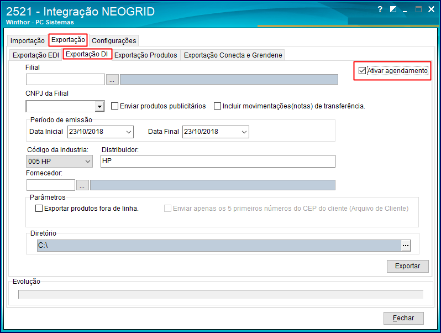The image size is (441, 333).
Task: Close the window with the X icon
Action: tap(431, 9)
